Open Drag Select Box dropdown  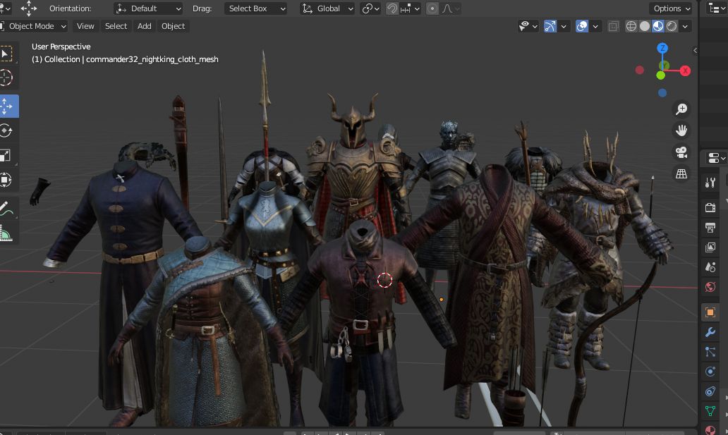point(255,9)
